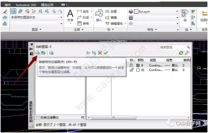Click the group selection icon with cursor
The width and height of the screenshot is (208, 133).
193,23
